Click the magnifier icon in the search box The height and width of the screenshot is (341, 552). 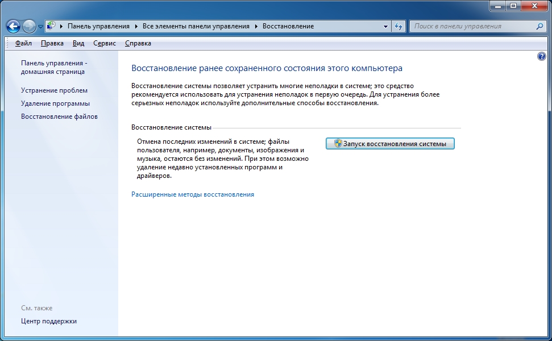(540, 26)
